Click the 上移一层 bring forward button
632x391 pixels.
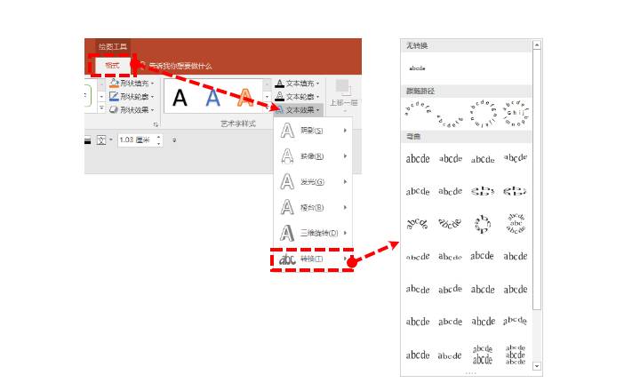[343, 94]
